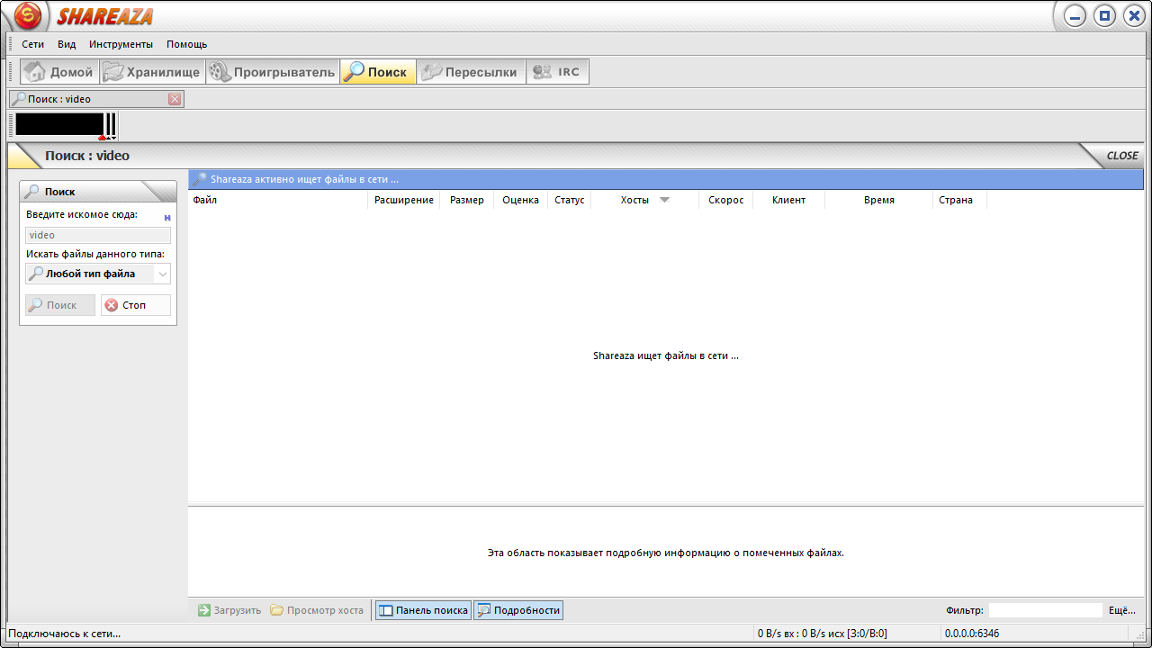Sort results by the Расширение column
Viewport: 1152px width, 648px height.
404,200
